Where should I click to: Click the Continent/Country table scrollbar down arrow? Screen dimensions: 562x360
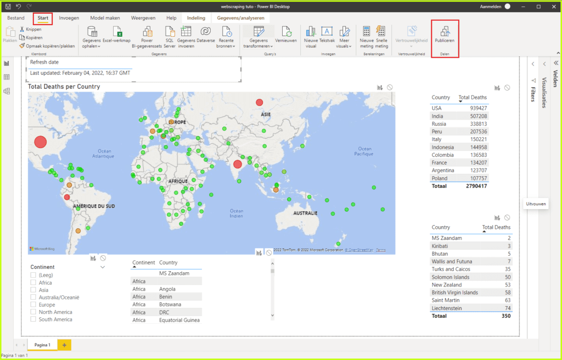pos(272,316)
